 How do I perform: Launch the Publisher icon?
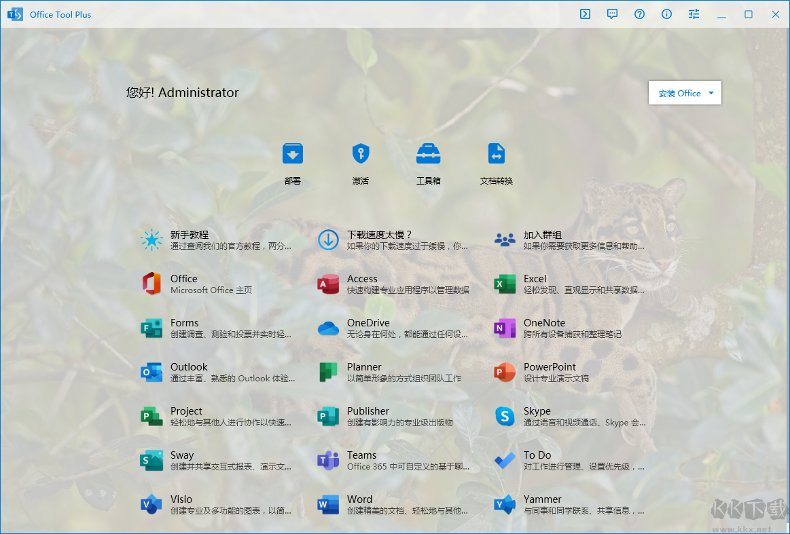click(329, 416)
